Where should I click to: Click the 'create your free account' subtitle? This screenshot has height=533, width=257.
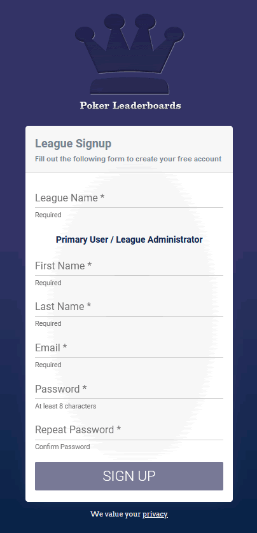click(x=128, y=159)
